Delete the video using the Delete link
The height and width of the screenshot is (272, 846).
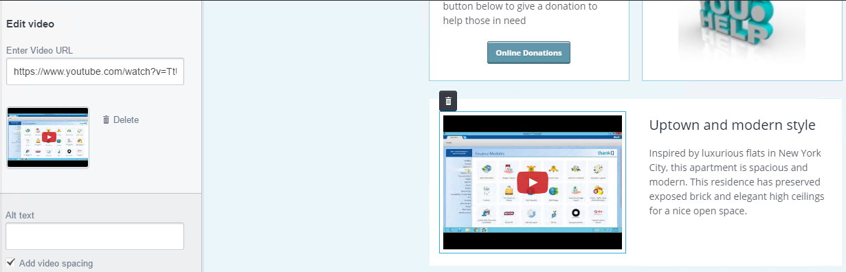point(126,120)
